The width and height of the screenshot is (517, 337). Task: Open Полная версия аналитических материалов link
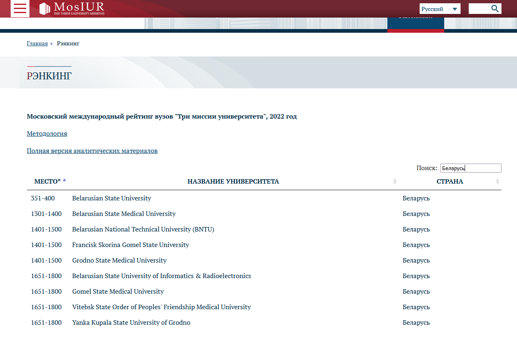click(92, 151)
